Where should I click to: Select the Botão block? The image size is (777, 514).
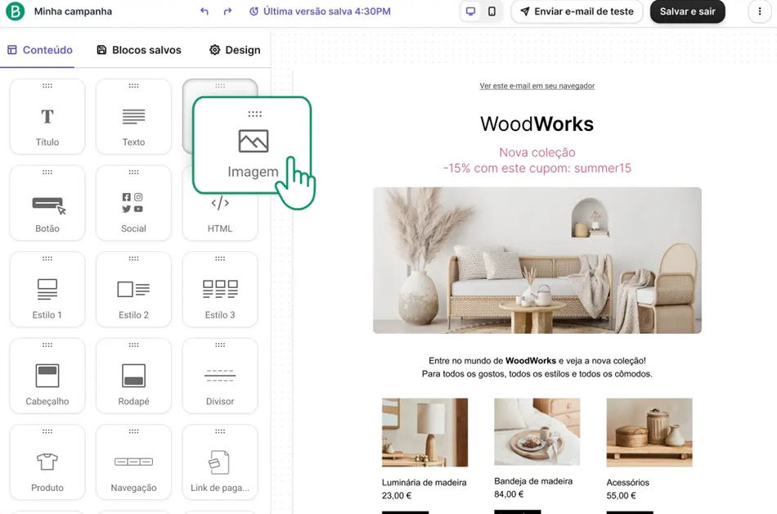point(47,203)
